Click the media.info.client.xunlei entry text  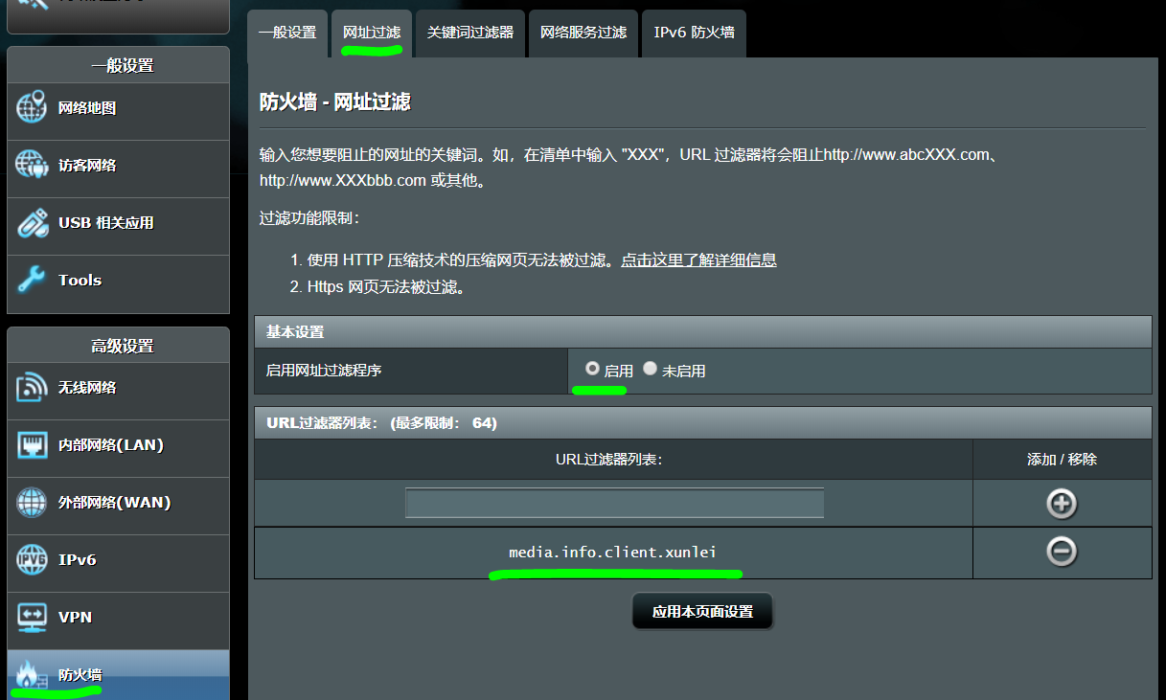click(x=613, y=553)
